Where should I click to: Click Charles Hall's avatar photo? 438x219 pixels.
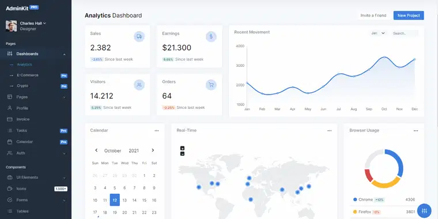point(11,26)
